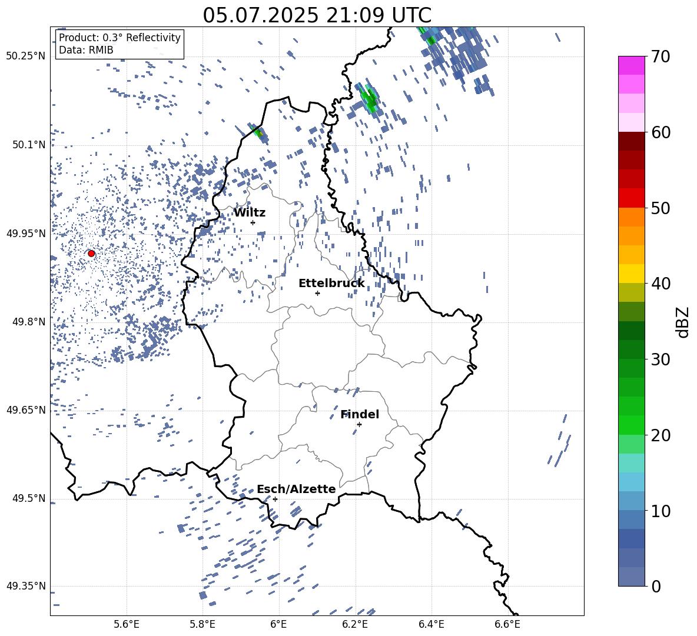Click the 6.2°E longitude label
697x636 pixels.
pos(355,624)
